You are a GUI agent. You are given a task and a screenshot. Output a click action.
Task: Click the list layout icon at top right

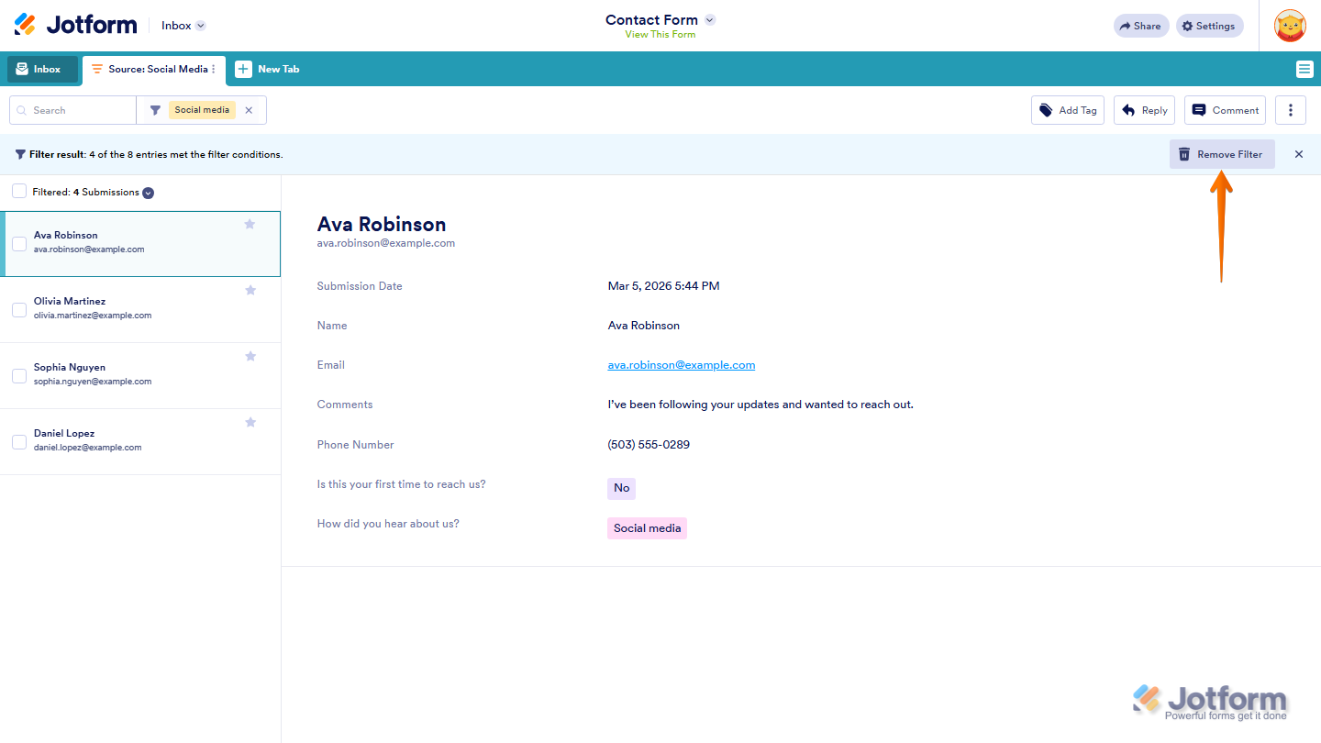(1304, 69)
